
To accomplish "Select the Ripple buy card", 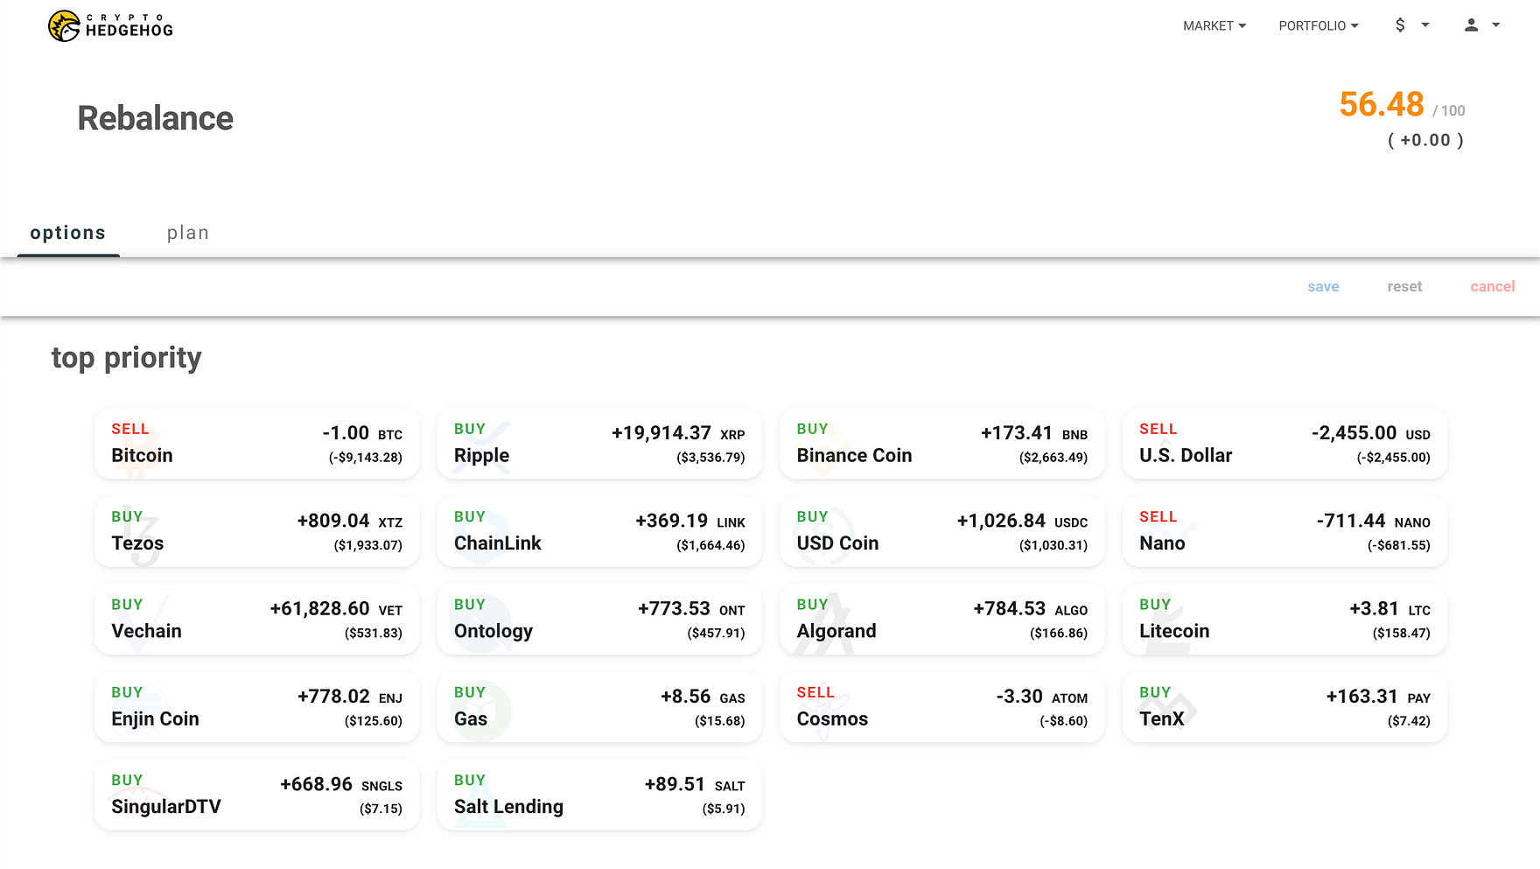I will tap(599, 444).
